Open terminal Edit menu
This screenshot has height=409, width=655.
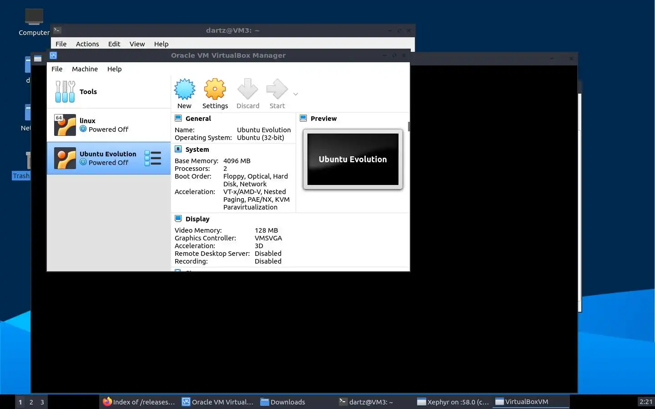[114, 44]
